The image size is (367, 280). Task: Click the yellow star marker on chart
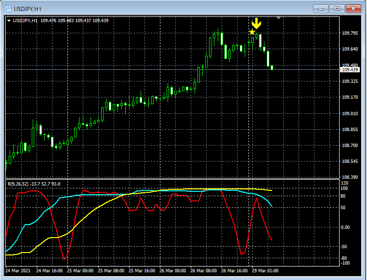252,32
